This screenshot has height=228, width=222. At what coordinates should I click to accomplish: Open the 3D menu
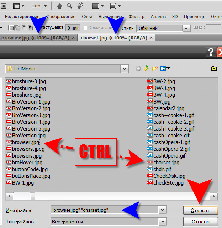175,17
